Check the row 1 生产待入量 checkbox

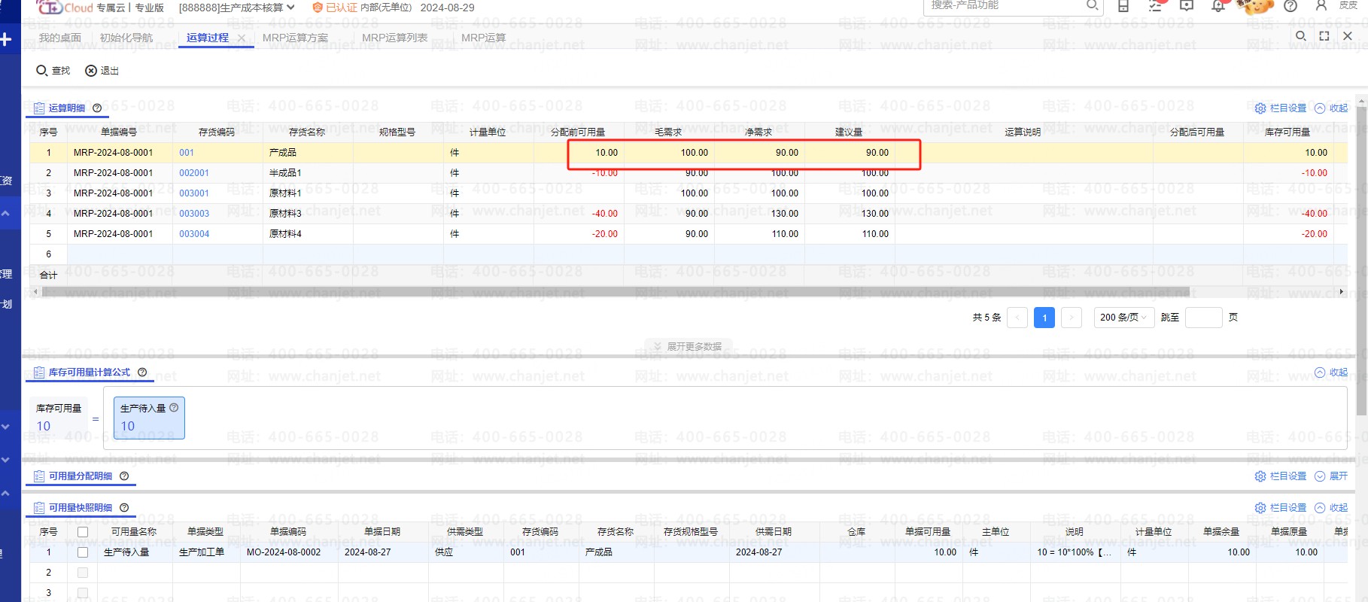click(83, 552)
